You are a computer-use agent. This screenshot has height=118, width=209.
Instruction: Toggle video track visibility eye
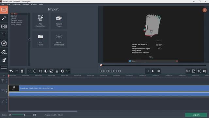tap(7, 89)
